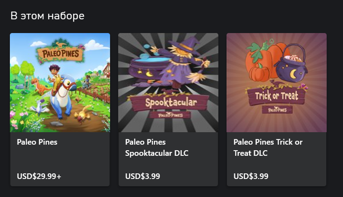The width and height of the screenshot is (343, 197).
Task: Click the small Paleo Pines badge under the Trick or Treat sign
Action: click(x=276, y=109)
